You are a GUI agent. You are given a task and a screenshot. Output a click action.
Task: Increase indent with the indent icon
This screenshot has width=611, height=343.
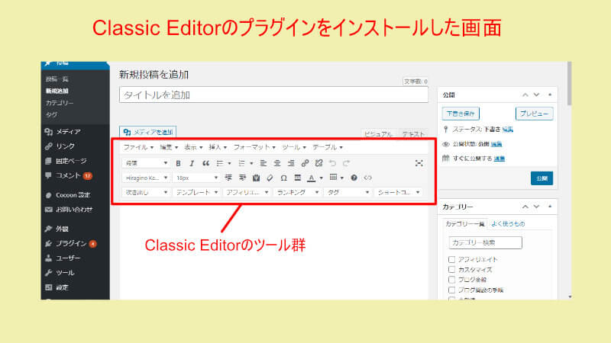point(242,178)
